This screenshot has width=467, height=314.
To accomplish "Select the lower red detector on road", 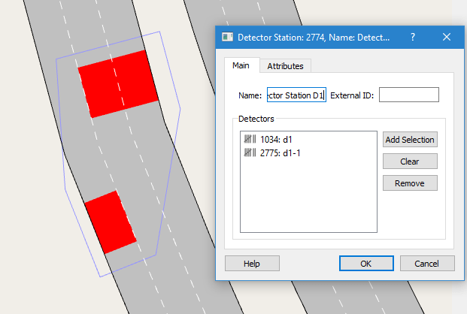I will tap(111, 222).
